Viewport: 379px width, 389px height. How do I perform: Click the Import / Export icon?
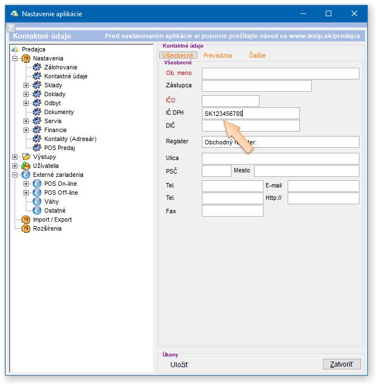pyautogui.click(x=26, y=219)
